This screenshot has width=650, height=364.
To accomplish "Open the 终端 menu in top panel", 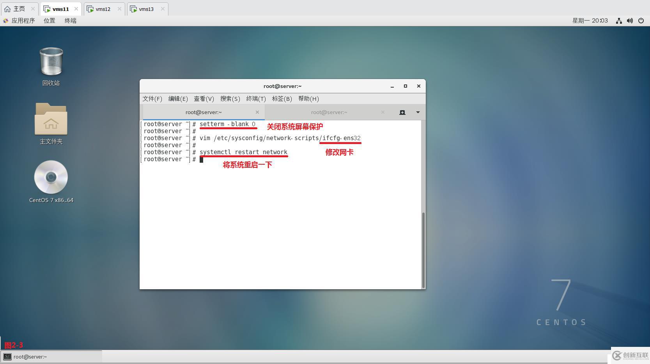I will [x=71, y=21].
